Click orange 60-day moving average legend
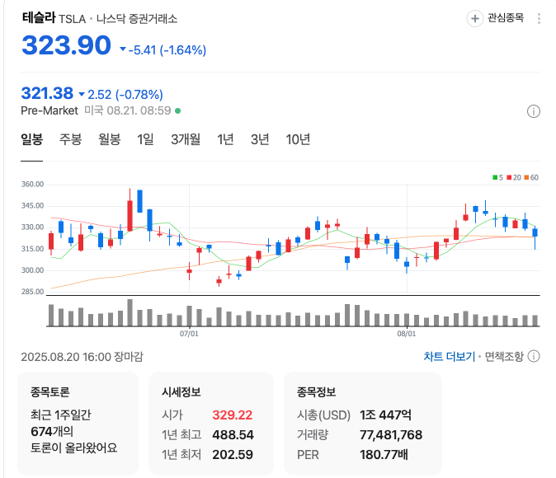 [x=531, y=177]
